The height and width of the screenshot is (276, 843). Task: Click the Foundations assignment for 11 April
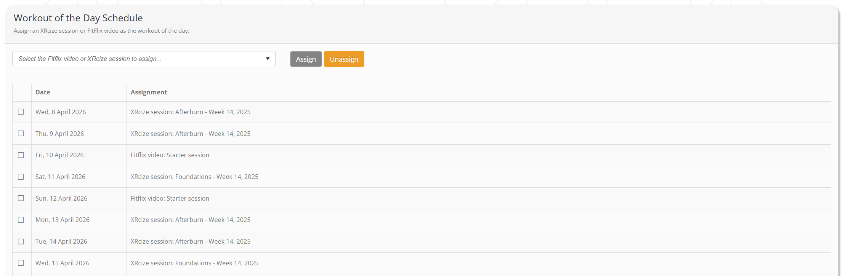[194, 177]
